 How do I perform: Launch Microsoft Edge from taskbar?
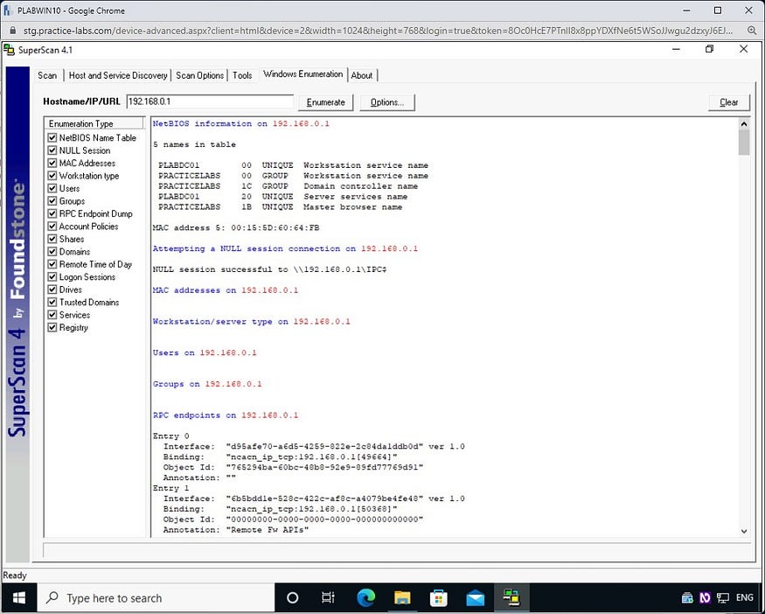[x=366, y=597]
